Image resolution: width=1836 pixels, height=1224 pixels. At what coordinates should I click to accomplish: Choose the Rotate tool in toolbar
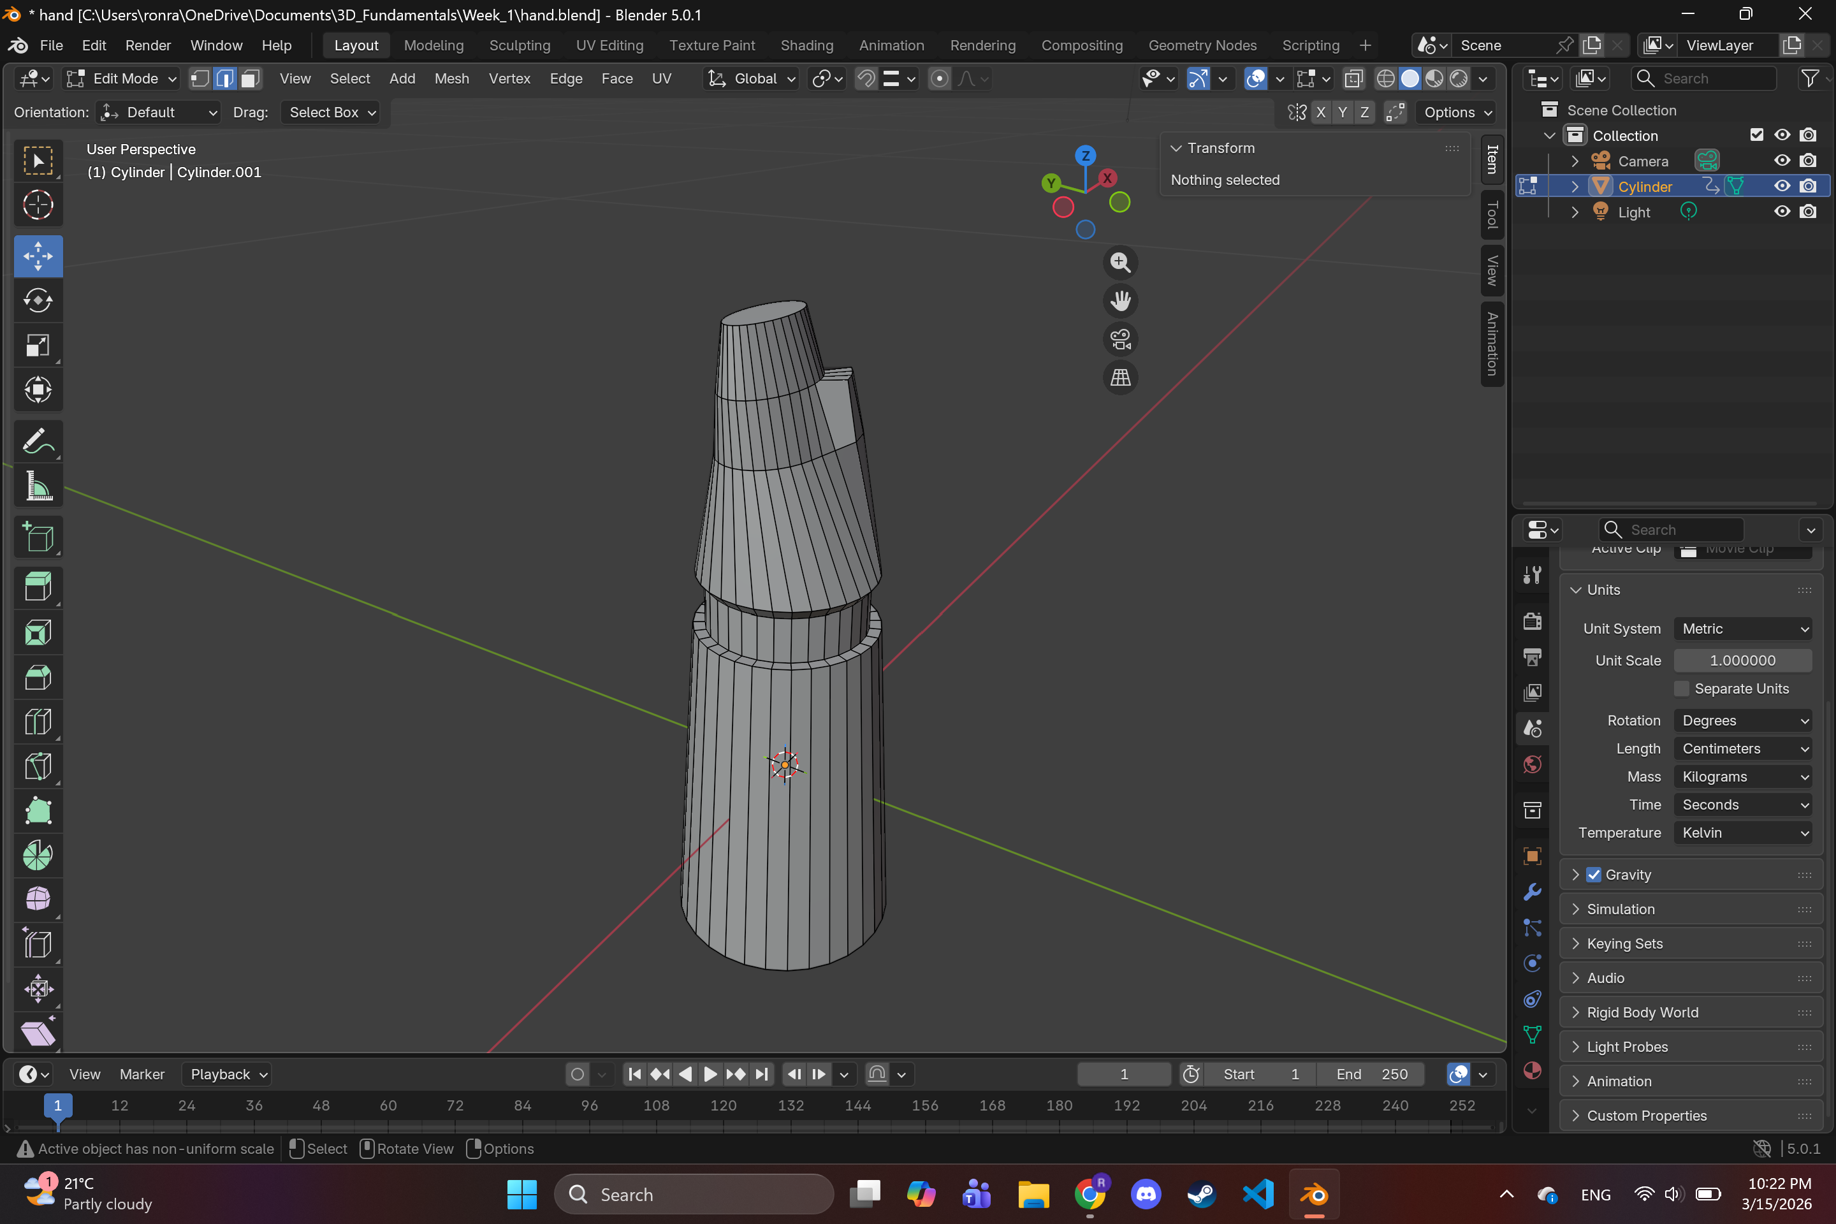tap(38, 300)
